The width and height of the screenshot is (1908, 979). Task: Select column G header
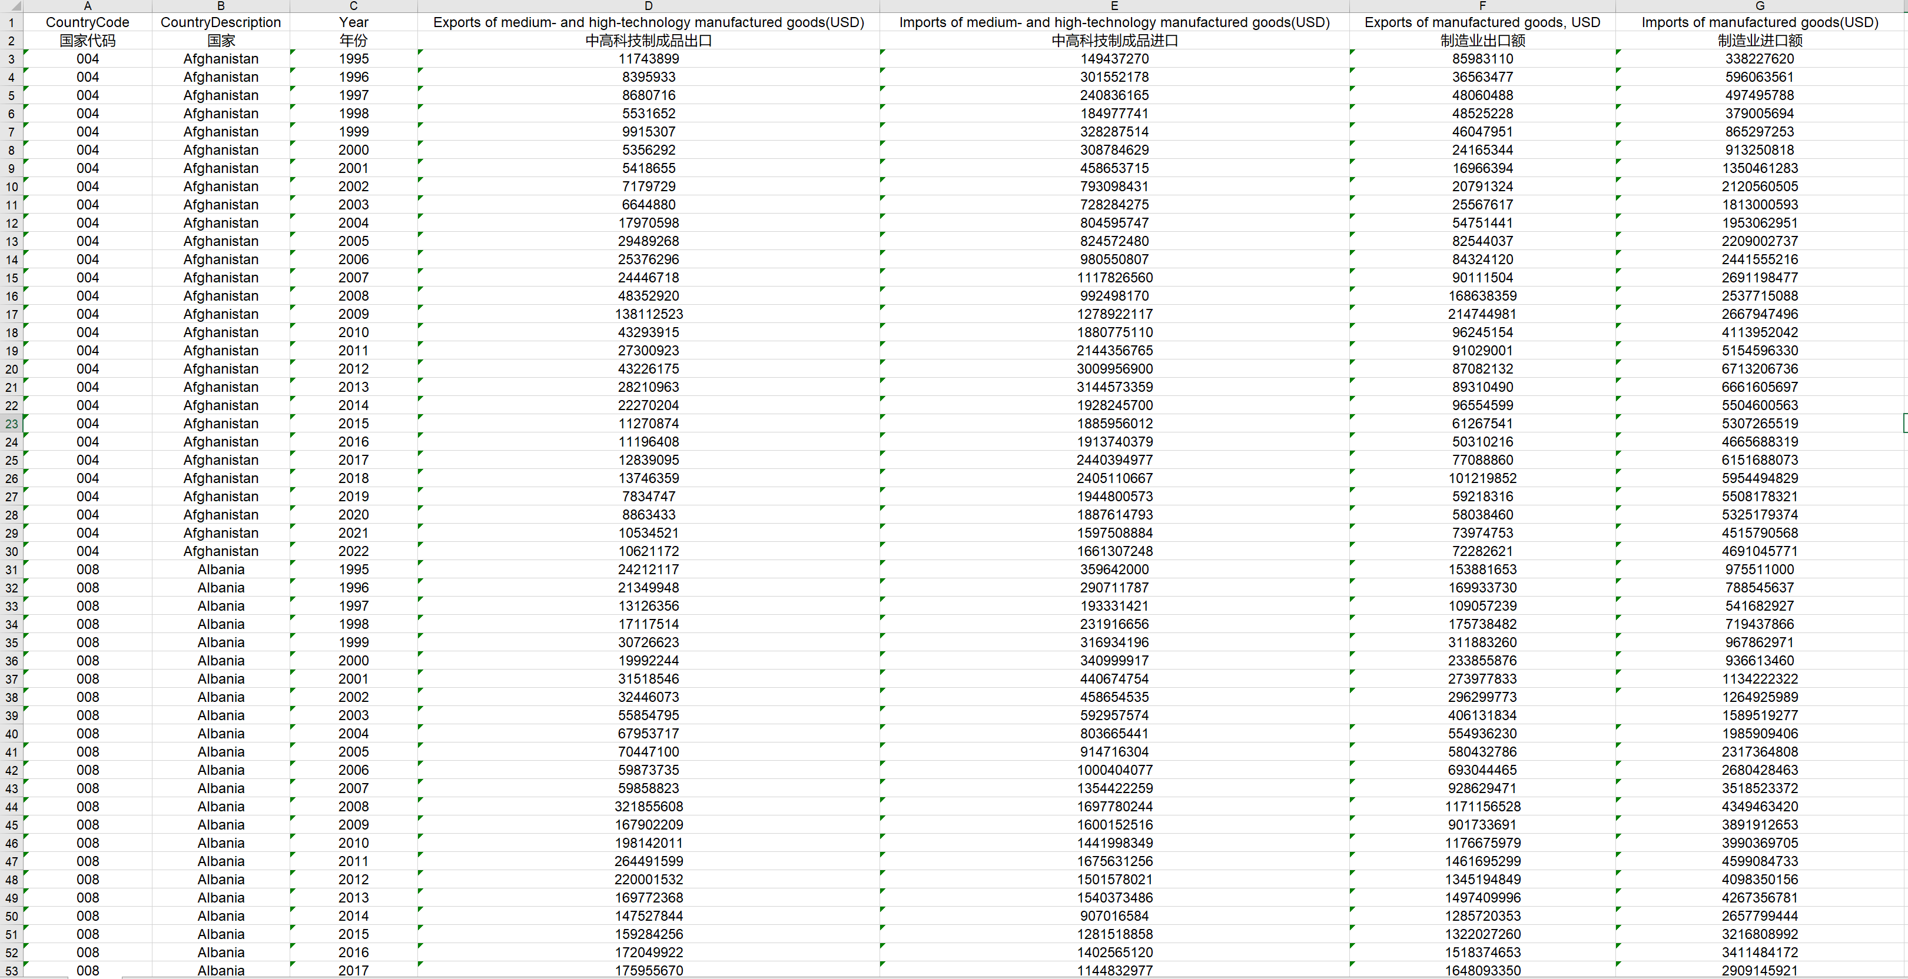tap(1759, 5)
